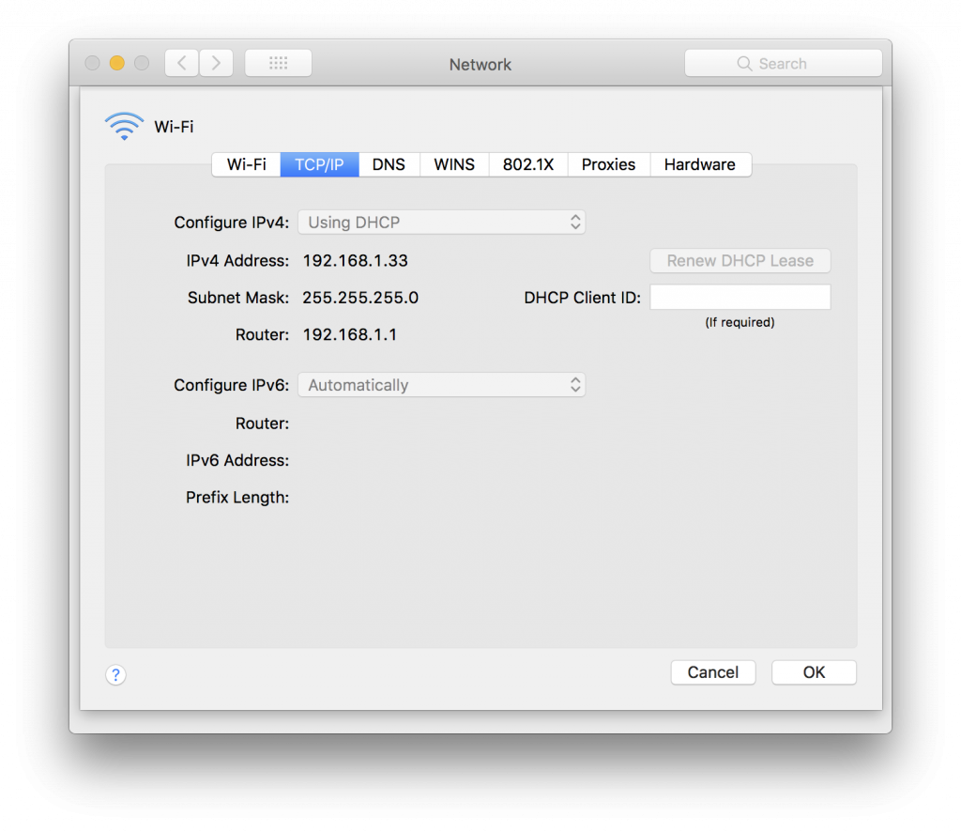Select the TCP/IP tab
This screenshot has height=832, width=961.
point(319,164)
